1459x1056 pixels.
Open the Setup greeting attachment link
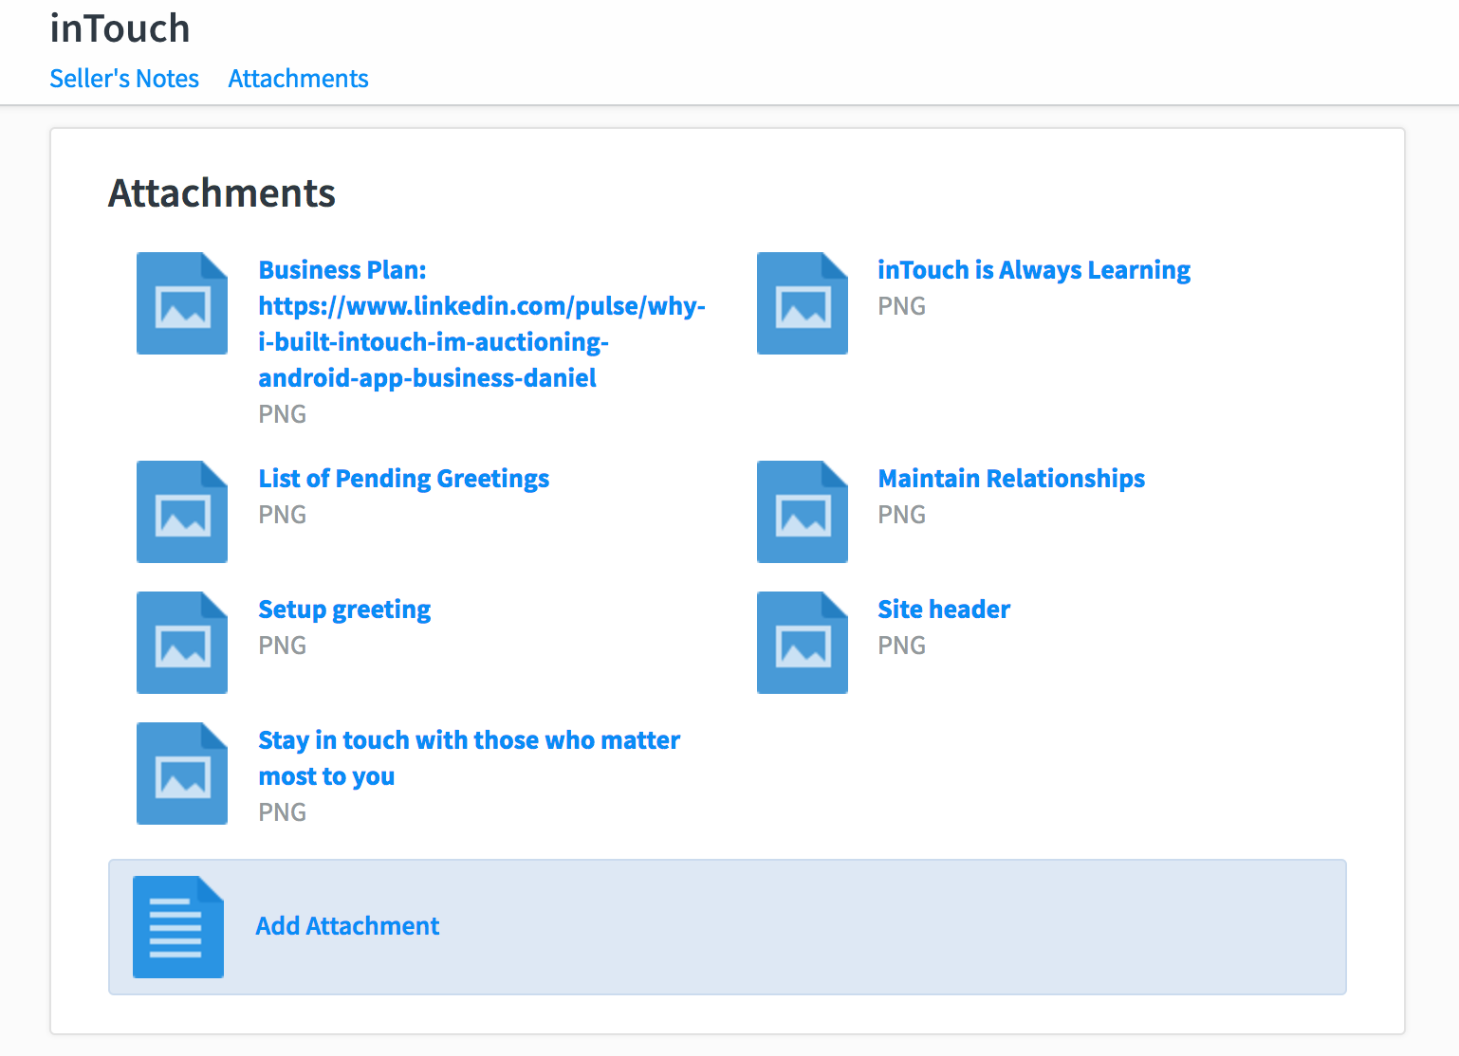(344, 610)
